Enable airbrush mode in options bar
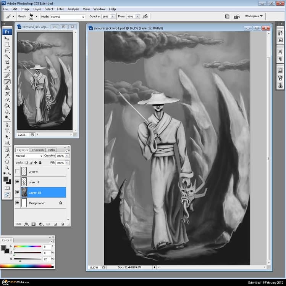The image size is (286, 286). pyautogui.click(x=145, y=17)
